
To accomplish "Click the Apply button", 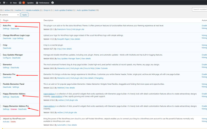I will pyautogui.click(x=25, y=15).
